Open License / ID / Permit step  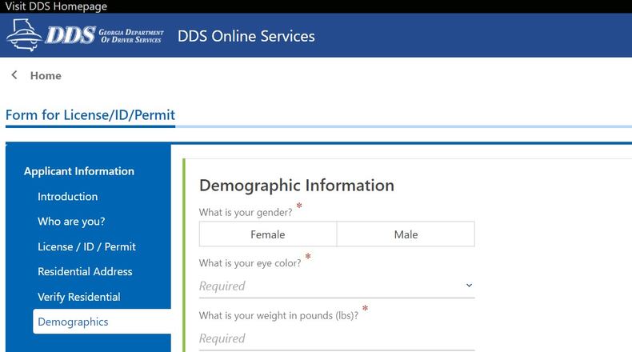(x=86, y=246)
